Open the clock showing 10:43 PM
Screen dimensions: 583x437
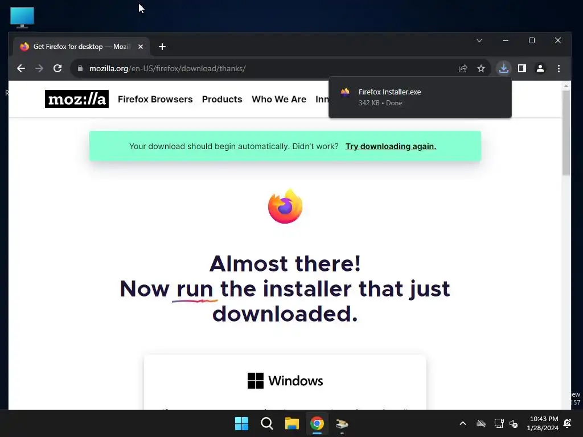coord(543,423)
